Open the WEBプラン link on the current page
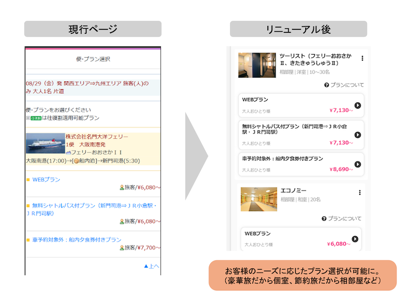The width and height of the screenshot is (405, 305). 47,179
